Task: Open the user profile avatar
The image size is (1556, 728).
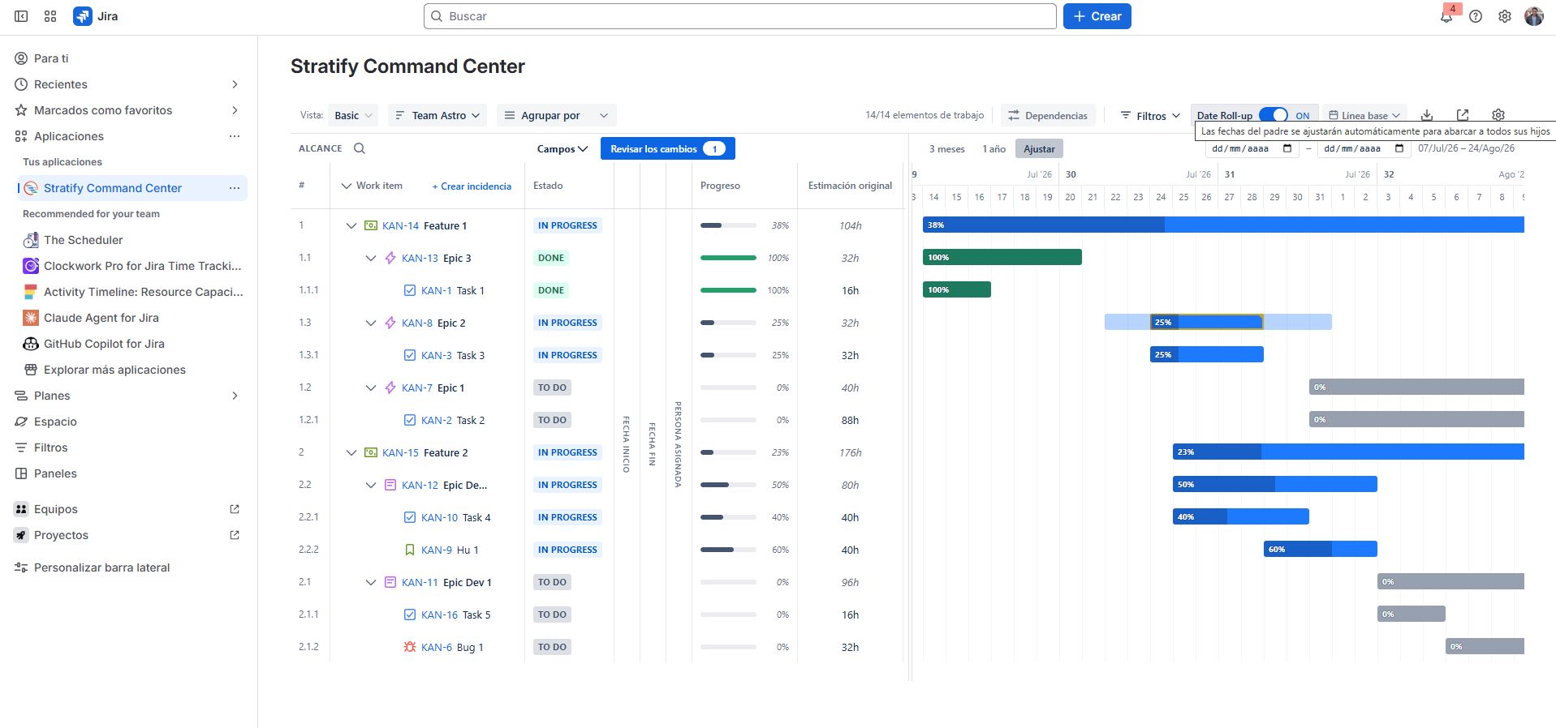Action: pyautogui.click(x=1534, y=16)
